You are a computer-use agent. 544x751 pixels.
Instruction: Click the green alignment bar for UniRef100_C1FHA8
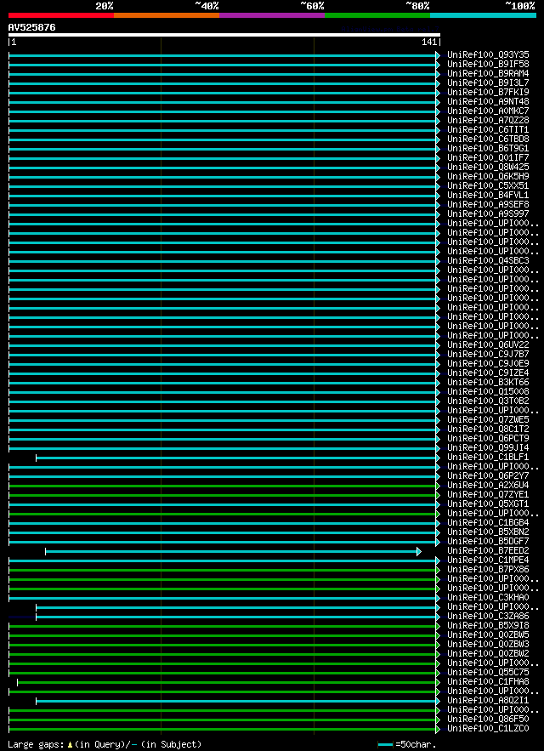229,682
